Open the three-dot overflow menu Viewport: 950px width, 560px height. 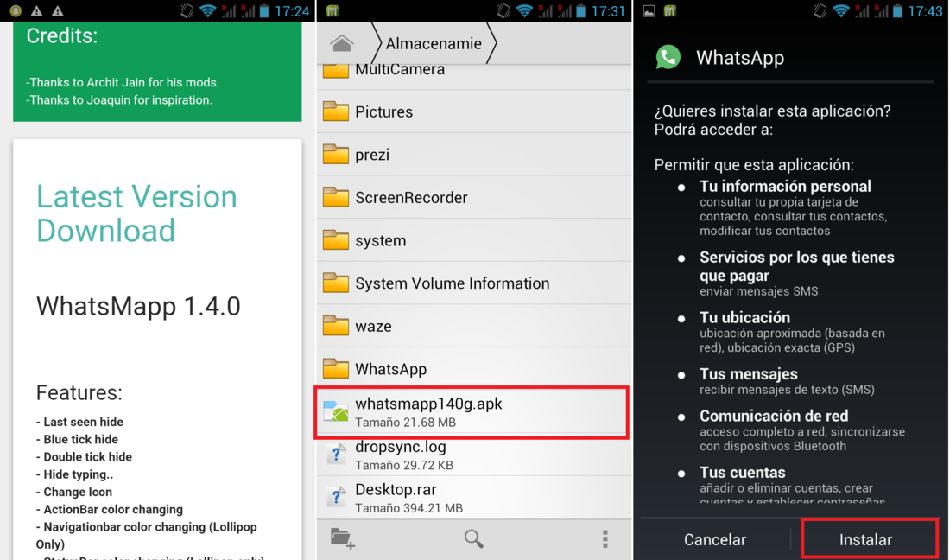pos(605,538)
